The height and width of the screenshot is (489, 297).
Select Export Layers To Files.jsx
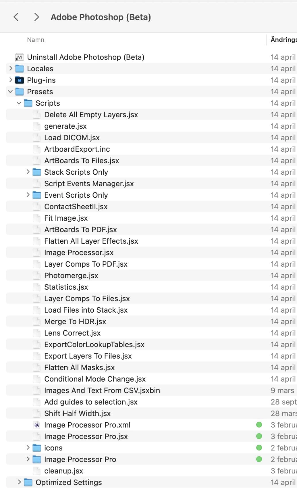point(88,356)
